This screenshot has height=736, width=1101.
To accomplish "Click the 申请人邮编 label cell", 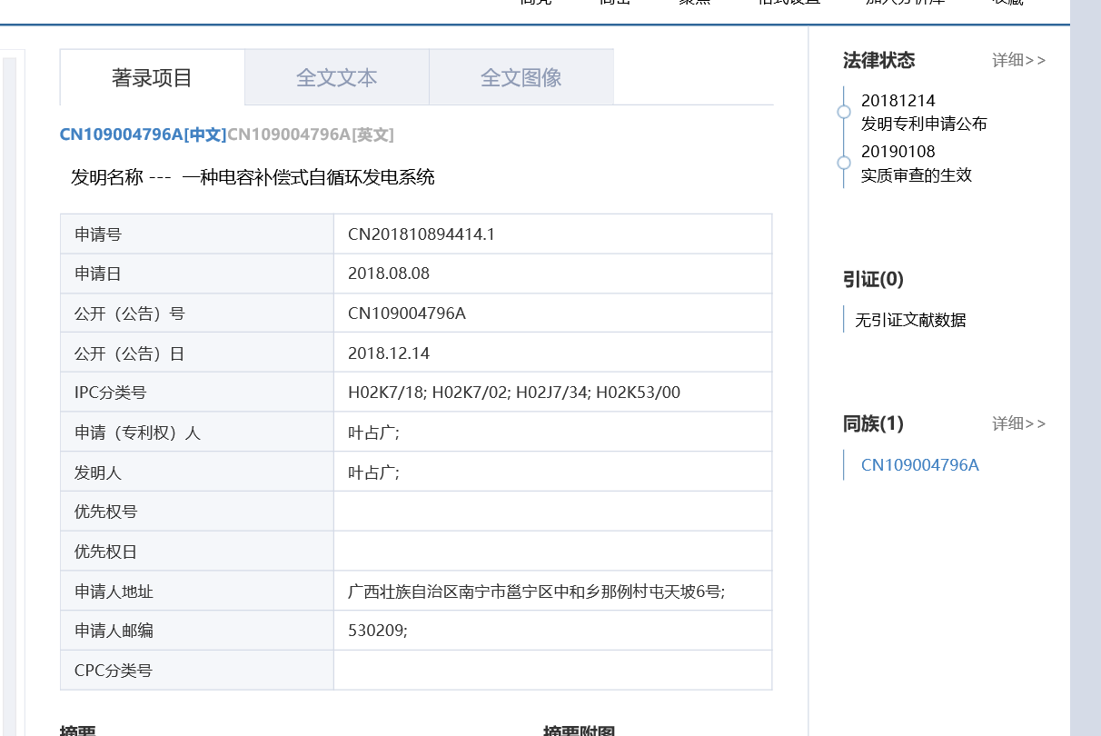I will coord(197,630).
